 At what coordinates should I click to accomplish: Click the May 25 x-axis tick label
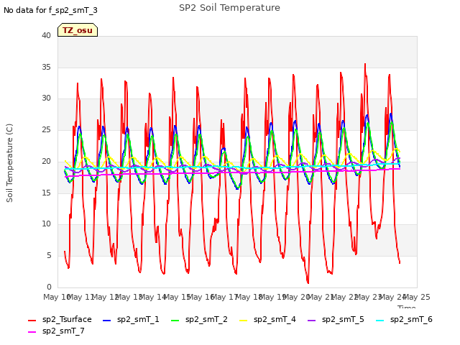pyautogui.click(x=417, y=297)
